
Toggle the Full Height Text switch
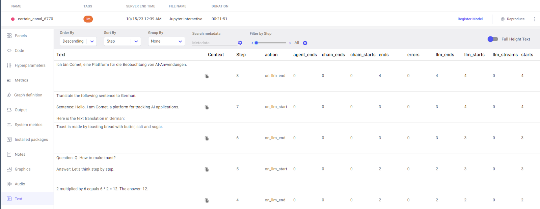493,39
